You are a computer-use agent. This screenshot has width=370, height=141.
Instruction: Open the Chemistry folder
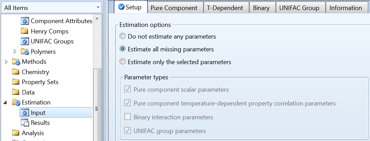(35, 72)
